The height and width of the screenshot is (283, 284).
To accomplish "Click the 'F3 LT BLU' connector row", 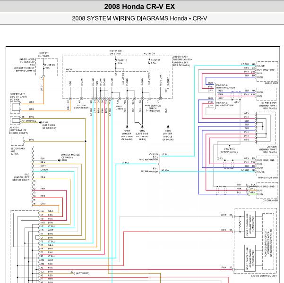I will click(48, 241).
